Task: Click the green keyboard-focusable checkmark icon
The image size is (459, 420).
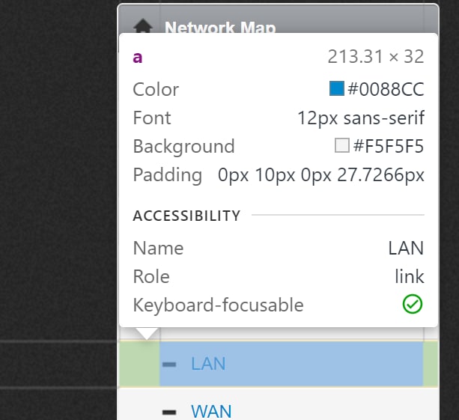Action: click(413, 305)
